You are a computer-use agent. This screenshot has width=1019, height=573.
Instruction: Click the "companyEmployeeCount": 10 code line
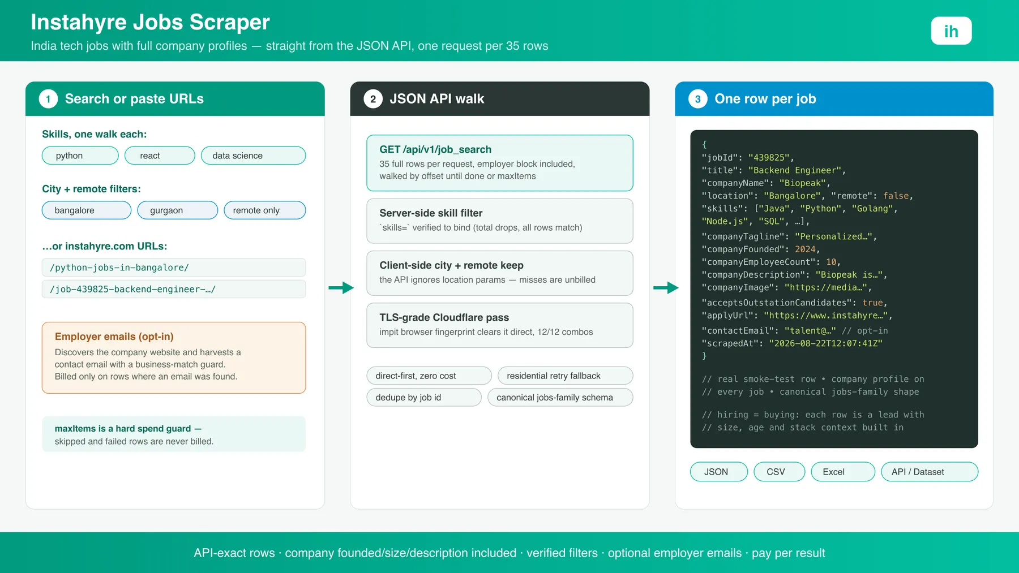[771, 262]
